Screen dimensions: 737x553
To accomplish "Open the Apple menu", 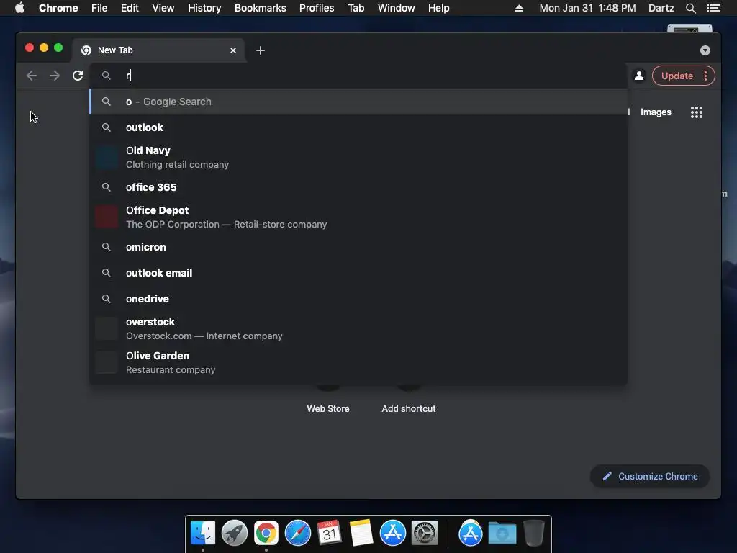I will [19, 8].
